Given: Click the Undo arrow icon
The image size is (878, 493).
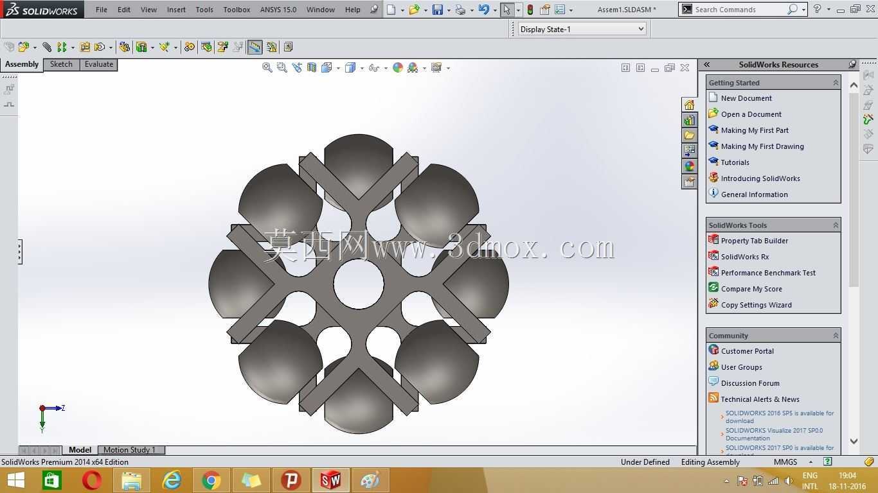Looking at the screenshot, I should (484, 10).
